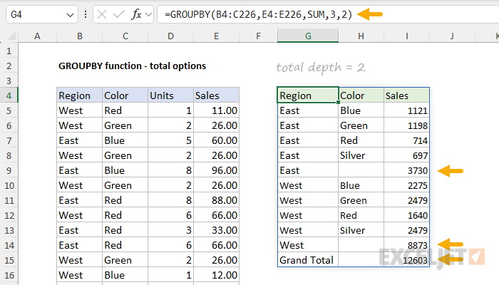
Task: Click 'Green' in the East result row
Action: [361, 125]
